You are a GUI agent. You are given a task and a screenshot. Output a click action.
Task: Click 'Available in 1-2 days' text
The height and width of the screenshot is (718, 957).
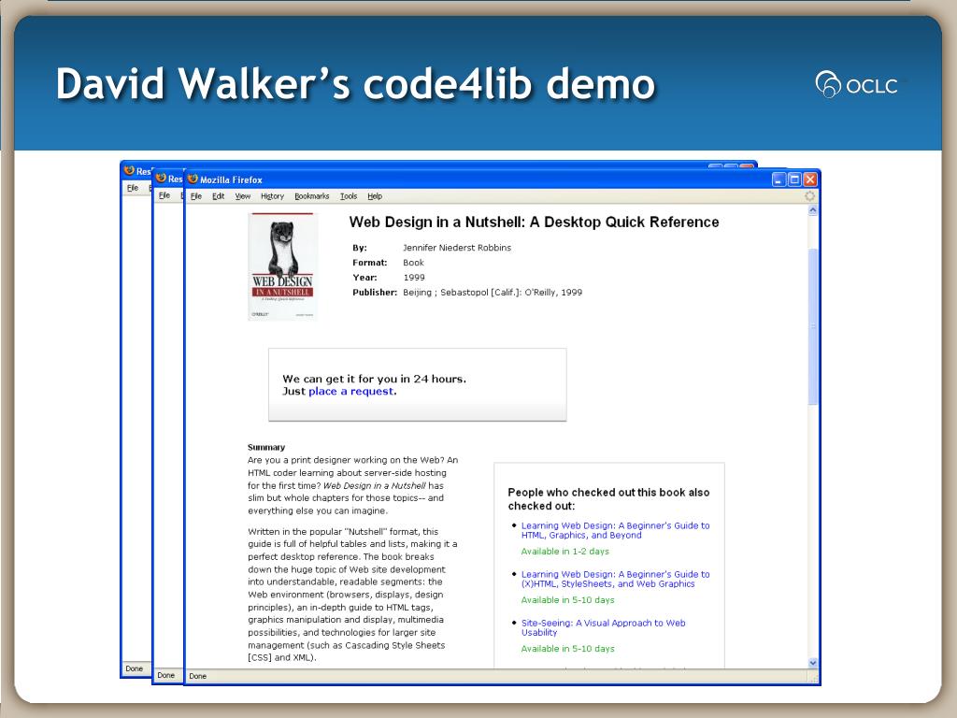click(565, 552)
